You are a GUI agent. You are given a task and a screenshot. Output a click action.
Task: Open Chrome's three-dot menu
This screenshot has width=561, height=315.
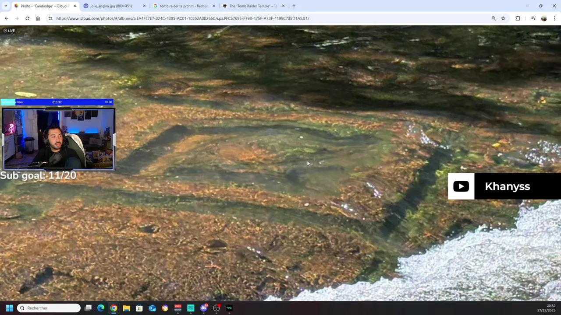554,18
